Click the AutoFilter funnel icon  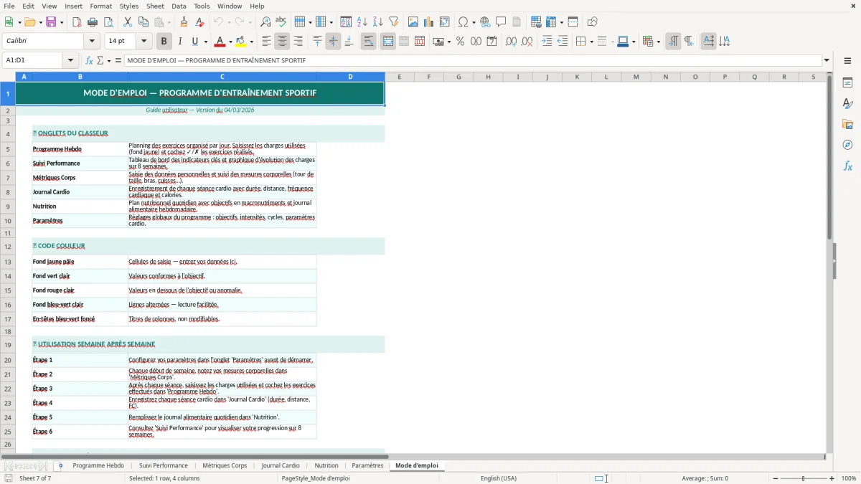[x=394, y=22]
